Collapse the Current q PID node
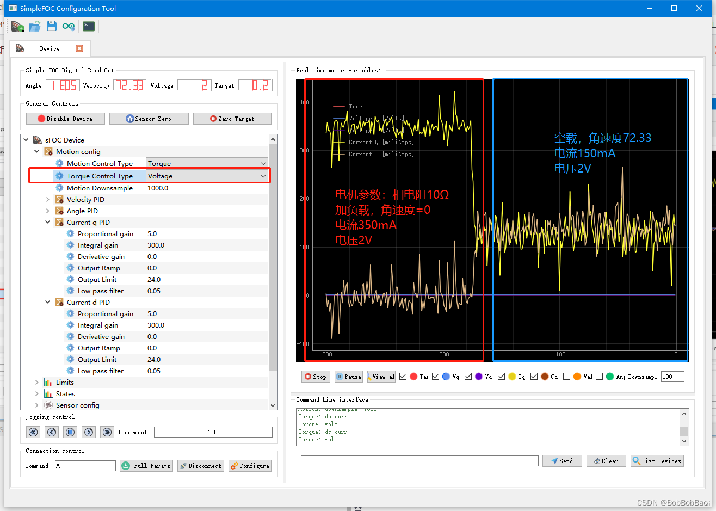716x511 pixels. tap(48, 222)
